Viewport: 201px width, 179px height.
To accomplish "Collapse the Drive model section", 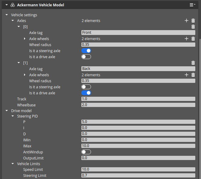I will pos(7,111).
